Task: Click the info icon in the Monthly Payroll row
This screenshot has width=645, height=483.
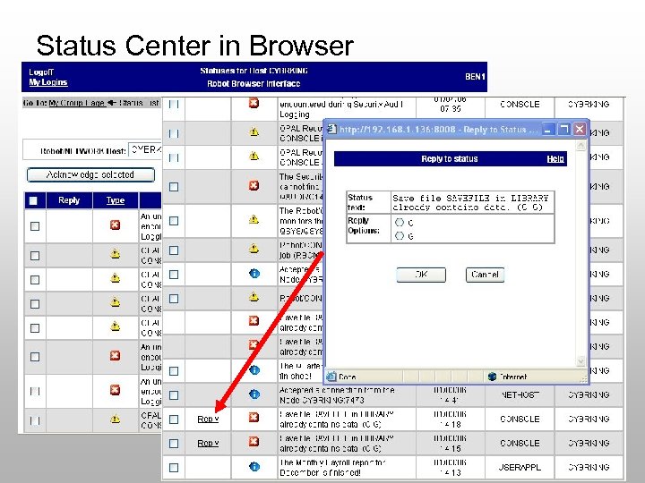Action: (x=254, y=467)
